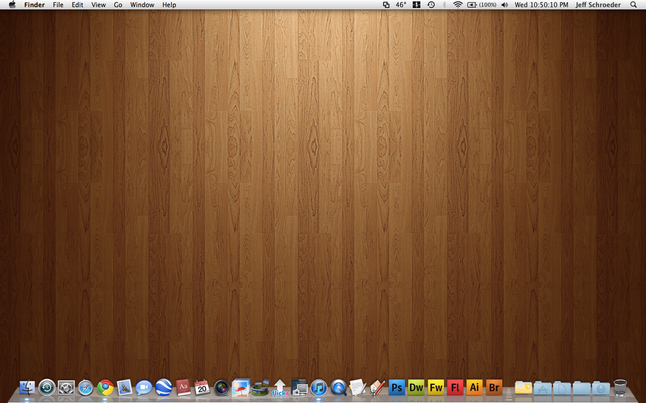
Task: Open Adobe Dreamweaver (Dw) in the Dock
Action: [416, 387]
